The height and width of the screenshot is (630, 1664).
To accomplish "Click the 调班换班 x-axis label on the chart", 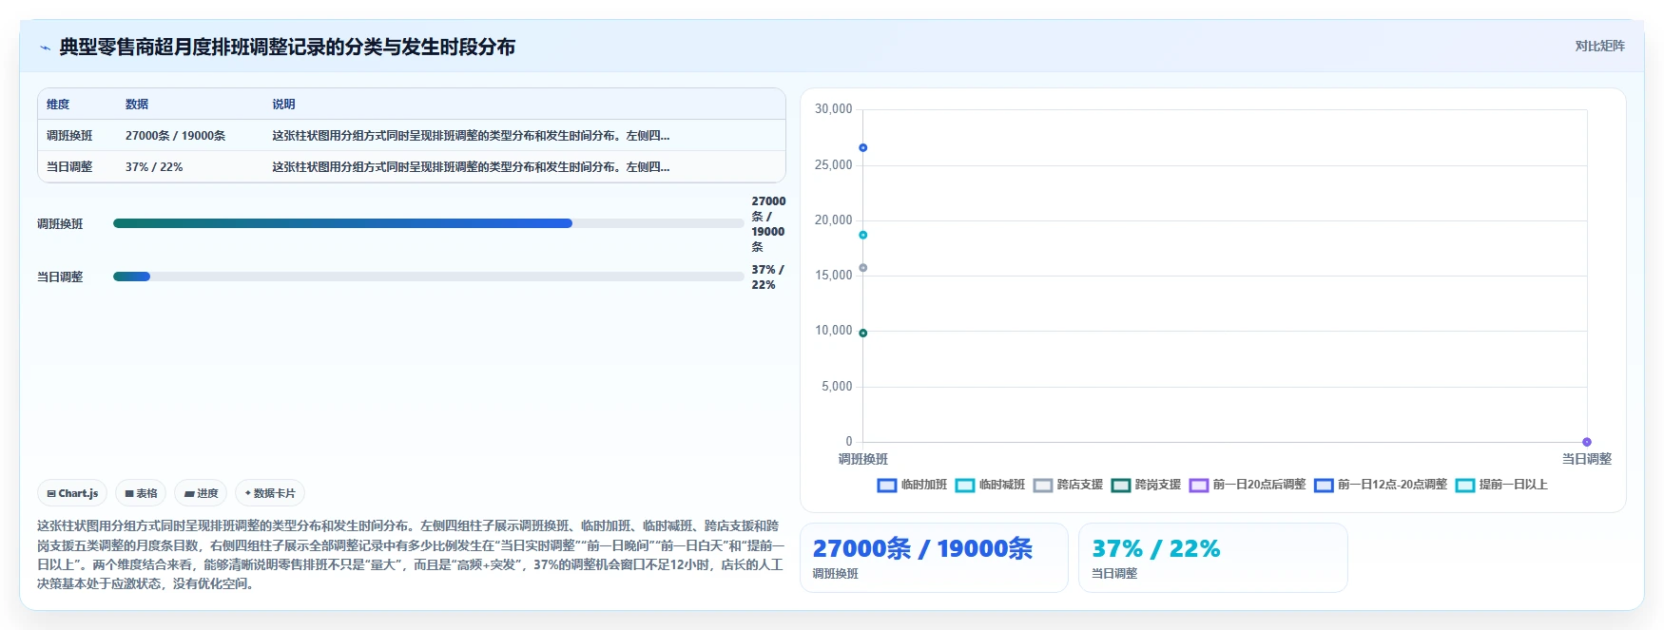I will 862,459.
